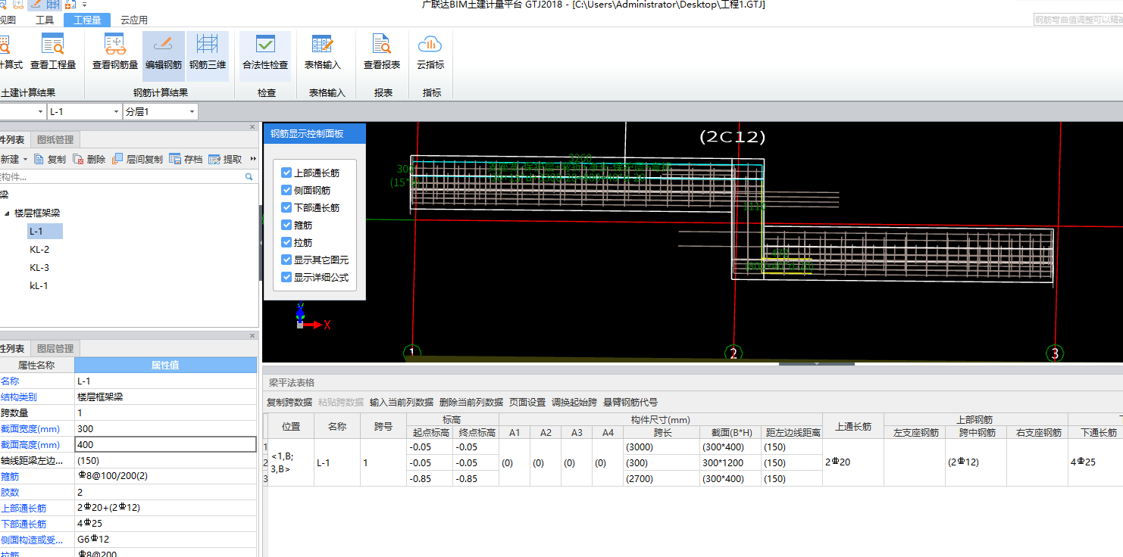Uncheck 拉筋 display
Screen dimensions: 1123x557
[286, 242]
